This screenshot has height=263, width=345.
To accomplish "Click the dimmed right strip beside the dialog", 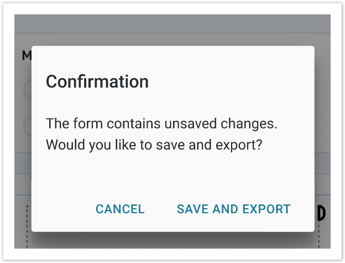I will coord(322,138).
